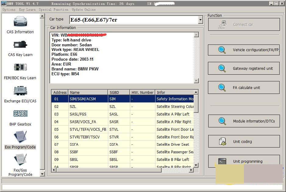Click 'Satellite Driver Seat' info cell
The width and height of the screenshot is (286, 192).
click(174, 144)
